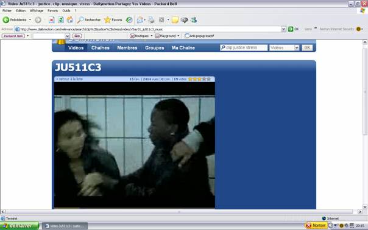This screenshot has height=230, width=368.
Task: Click the Précédente back arrow icon
Action: [6, 20]
